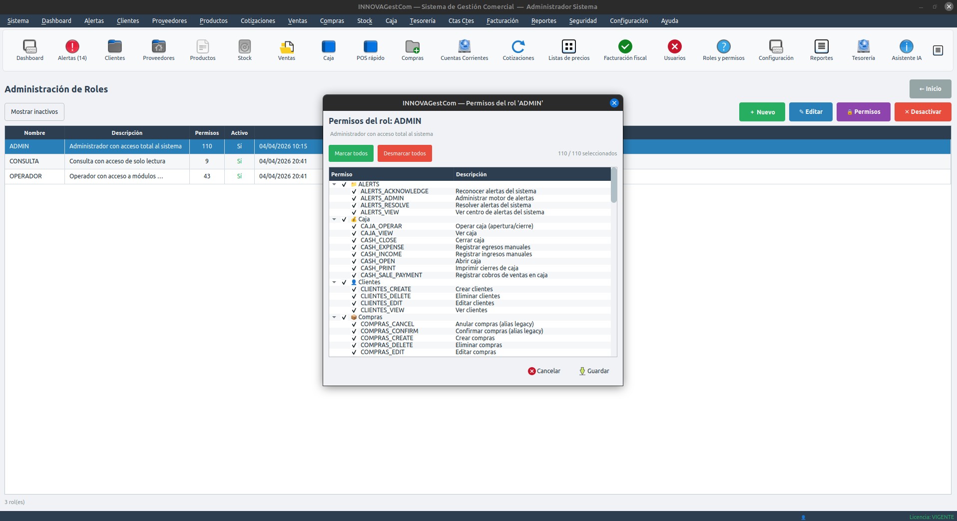Click Guardar to save permissions

(594, 371)
